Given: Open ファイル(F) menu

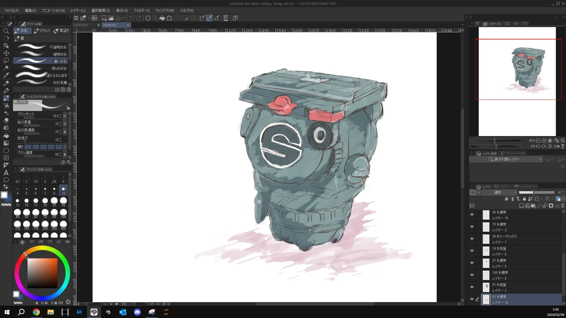Looking at the screenshot, I should coord(11,11).
